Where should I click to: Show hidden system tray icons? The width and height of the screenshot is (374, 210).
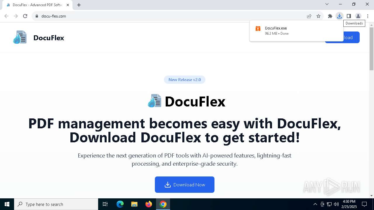tap(315, 204)
